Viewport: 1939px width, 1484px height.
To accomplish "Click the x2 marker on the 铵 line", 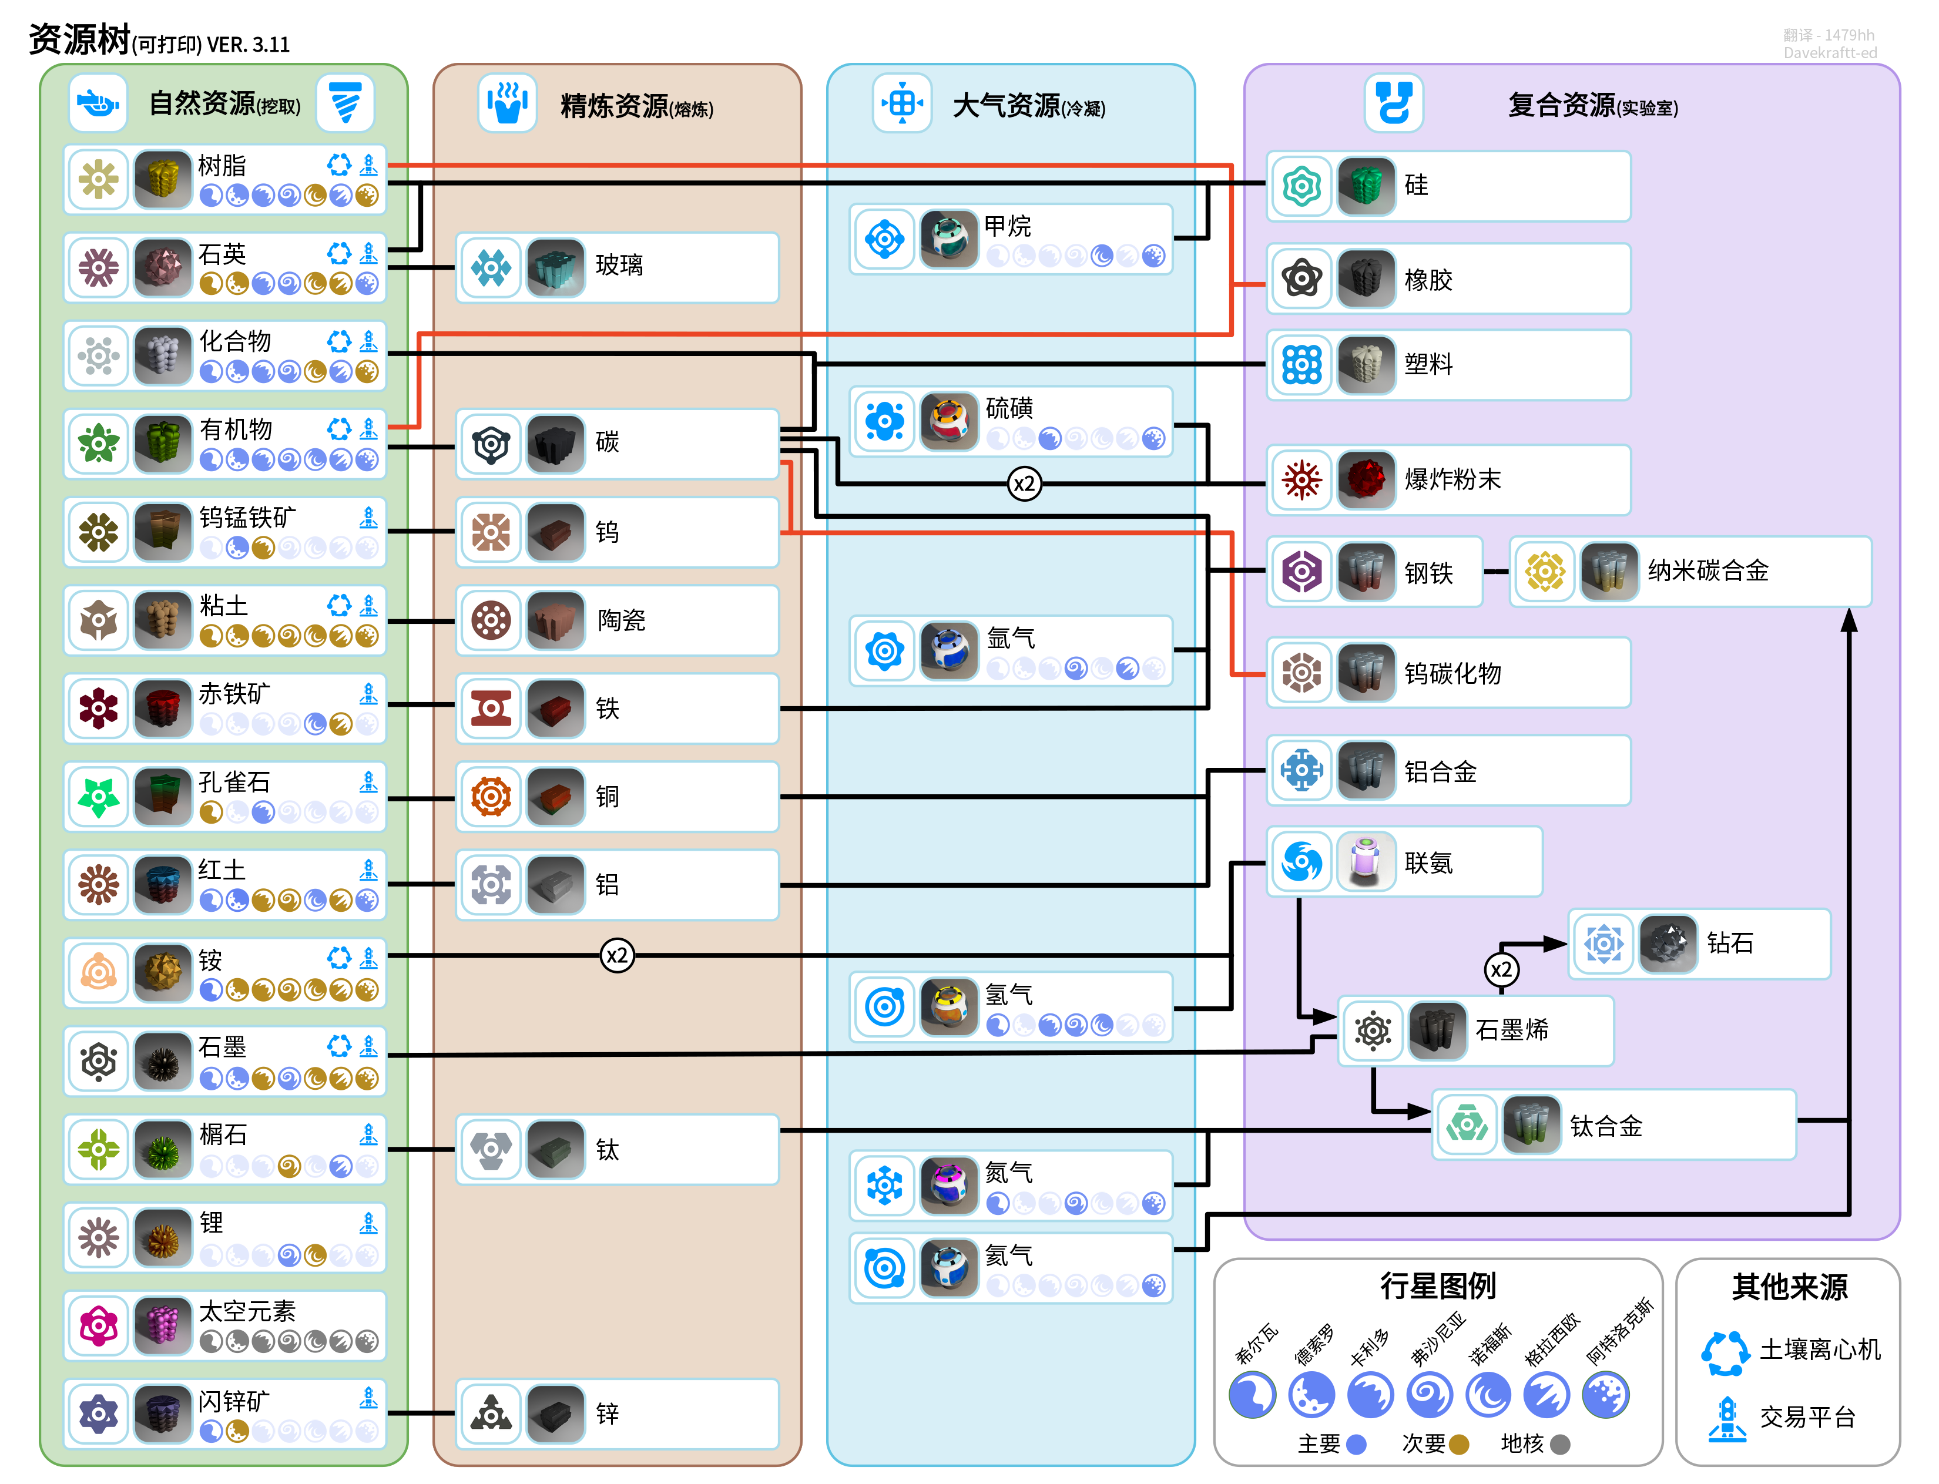I will point(616,955).
